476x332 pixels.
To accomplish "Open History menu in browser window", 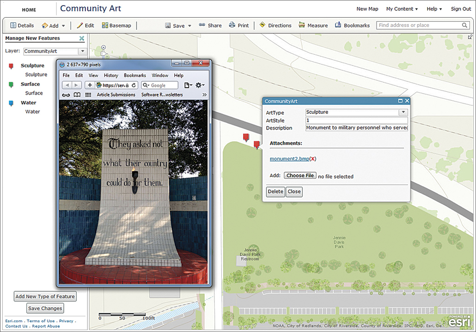I will click(111, 75).
